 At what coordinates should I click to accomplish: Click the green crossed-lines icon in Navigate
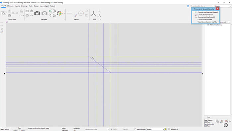point(50,11)
